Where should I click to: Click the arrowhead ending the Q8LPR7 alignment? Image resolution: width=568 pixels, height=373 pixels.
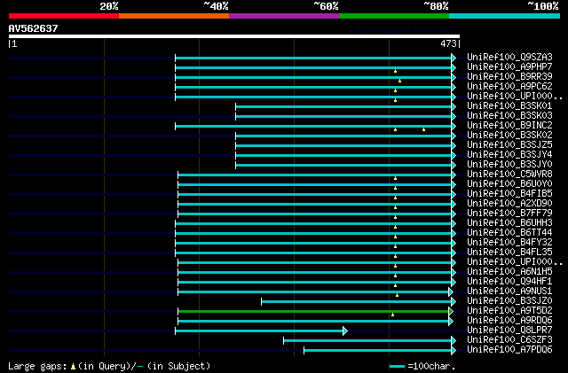[x=345, y=330]
